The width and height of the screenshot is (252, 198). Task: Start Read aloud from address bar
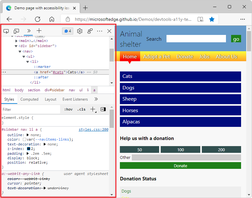click(200, 19)
